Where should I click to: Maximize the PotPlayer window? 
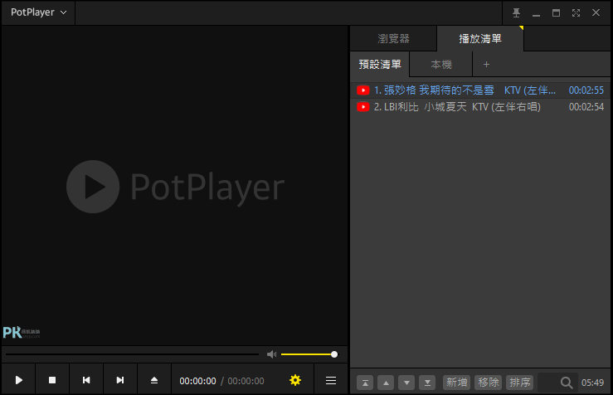pyautogui.click(x=556, y=13)
